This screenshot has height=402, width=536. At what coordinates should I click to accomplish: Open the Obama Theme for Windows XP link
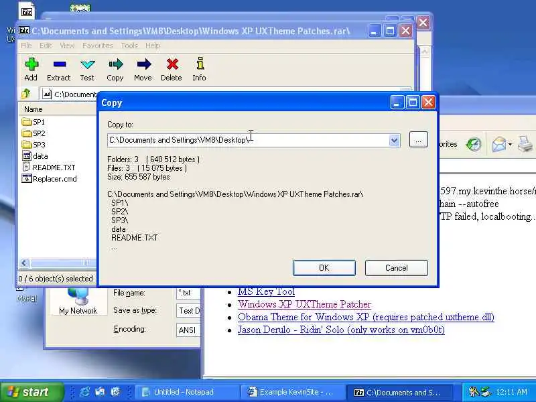point(366,317)
